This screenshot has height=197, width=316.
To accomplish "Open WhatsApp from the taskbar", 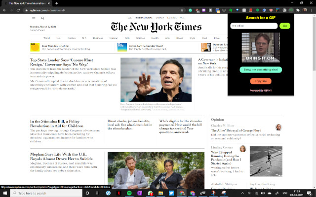I will tap(150, 193).
